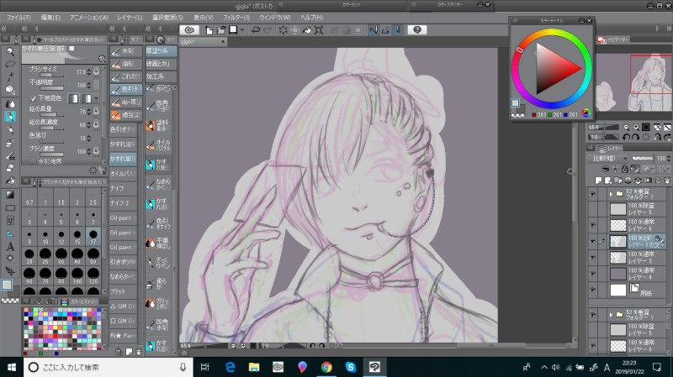Lock the layer with the padlock icon
The height and width of the screenshot is (377, 673).
[625, 170]
